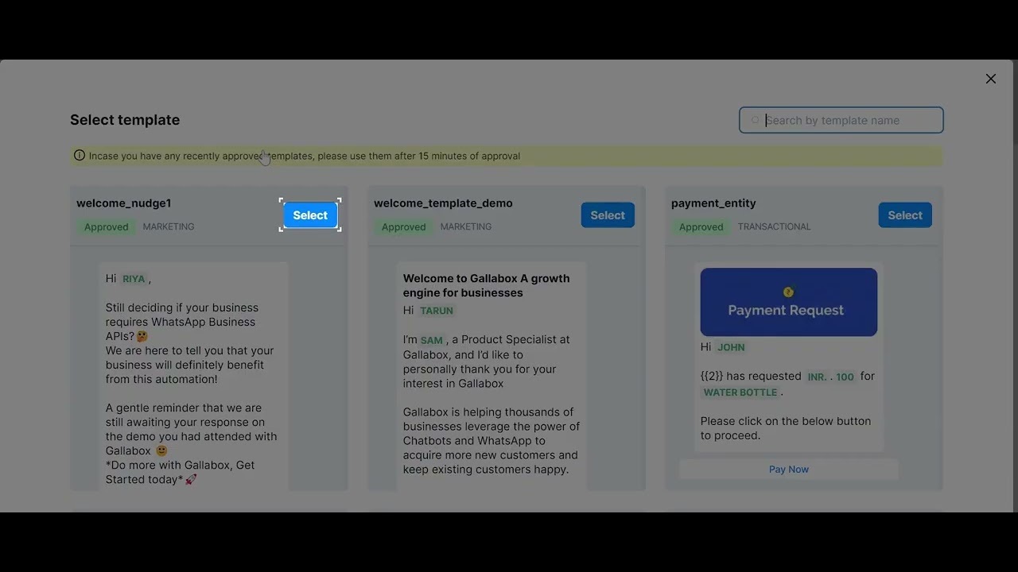Click the Pay Now button in preview
This screenshot has height=572, width=1018.
pyautogui.click(x=788, y=470)
